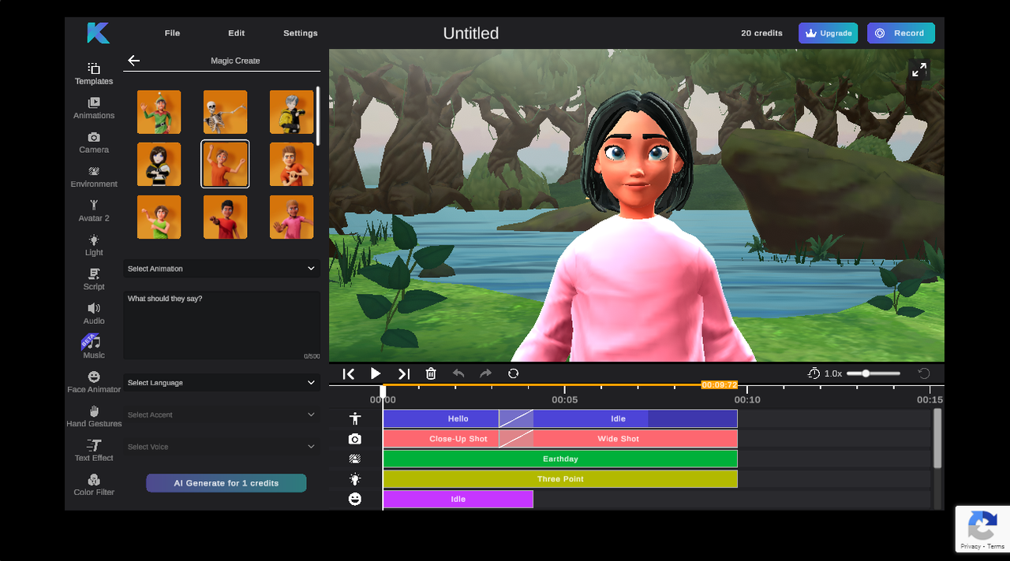This screenshot has width=1010, height=561.
Task: Go back with the Magic Create arrow
Action: 133,61
